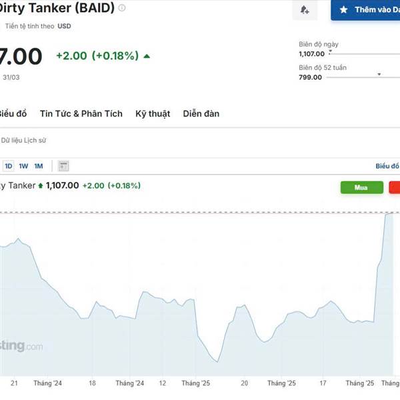The height and width of the screenshot is (400, 400).
Task: Click the green up-arrow next to +0.18%
Action: (147, 56)
